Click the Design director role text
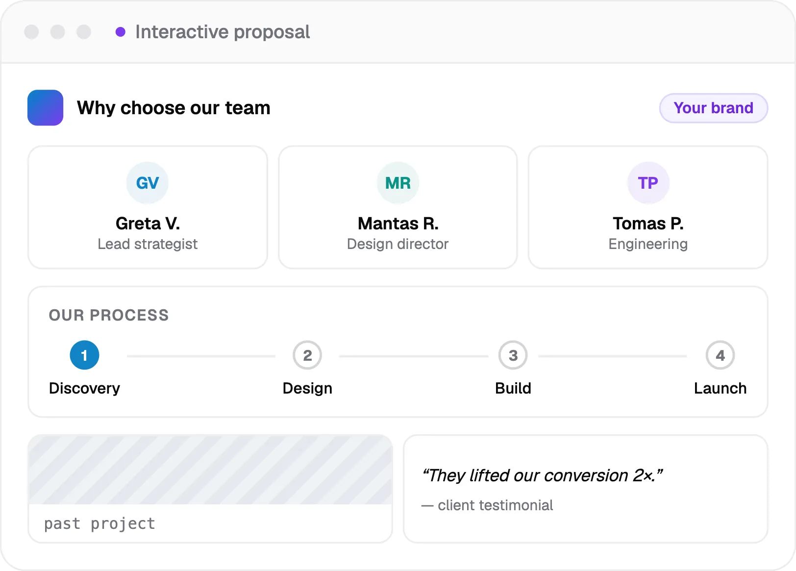The image size is (796, 571). tap(398, 244)
